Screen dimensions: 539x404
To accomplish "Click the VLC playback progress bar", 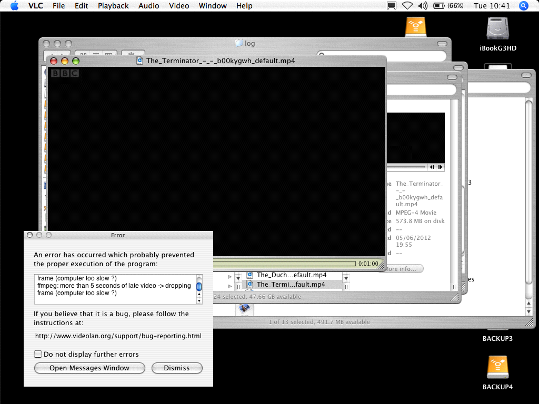I will coord(285,264).
